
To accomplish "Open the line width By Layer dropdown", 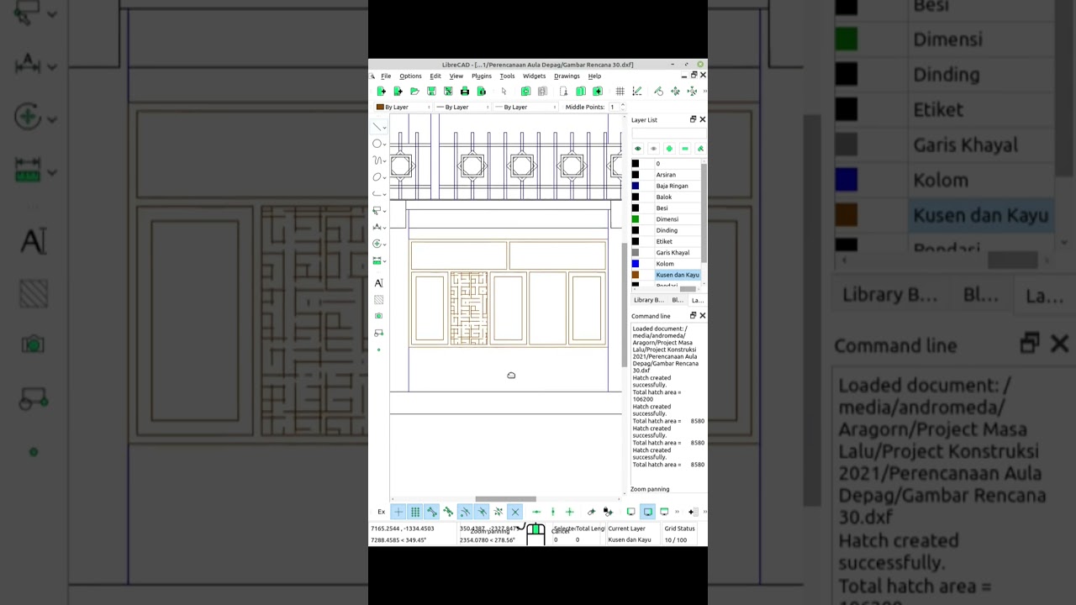I will 462,107.
